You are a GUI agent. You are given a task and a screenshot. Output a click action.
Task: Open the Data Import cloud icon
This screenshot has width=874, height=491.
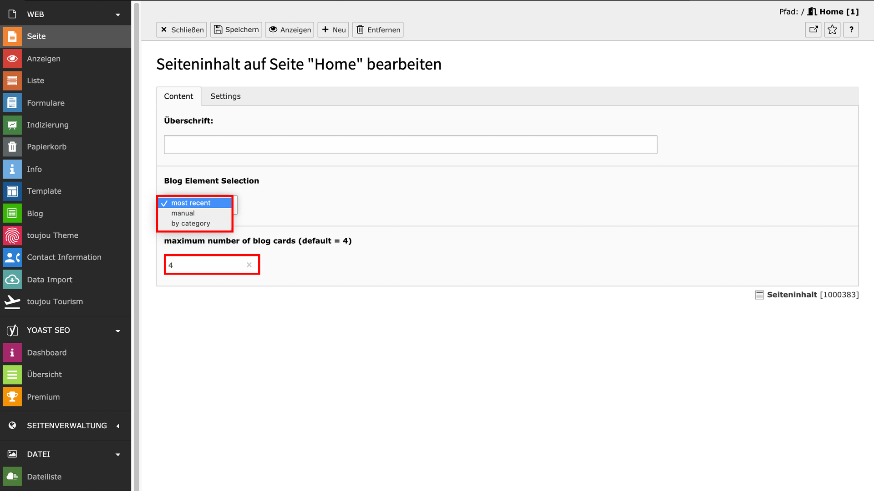(12, 280)
